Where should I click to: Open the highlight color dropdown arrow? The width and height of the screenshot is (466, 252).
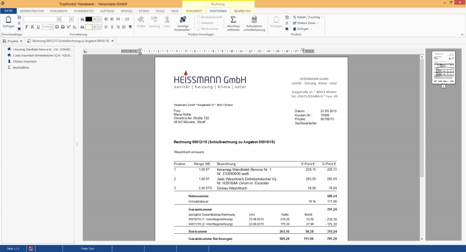click(95, 27)
